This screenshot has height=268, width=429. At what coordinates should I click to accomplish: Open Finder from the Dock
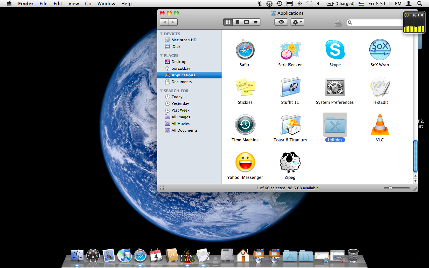tap(77, 256)
